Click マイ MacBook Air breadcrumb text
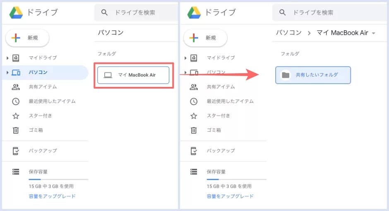 (342, 33)
